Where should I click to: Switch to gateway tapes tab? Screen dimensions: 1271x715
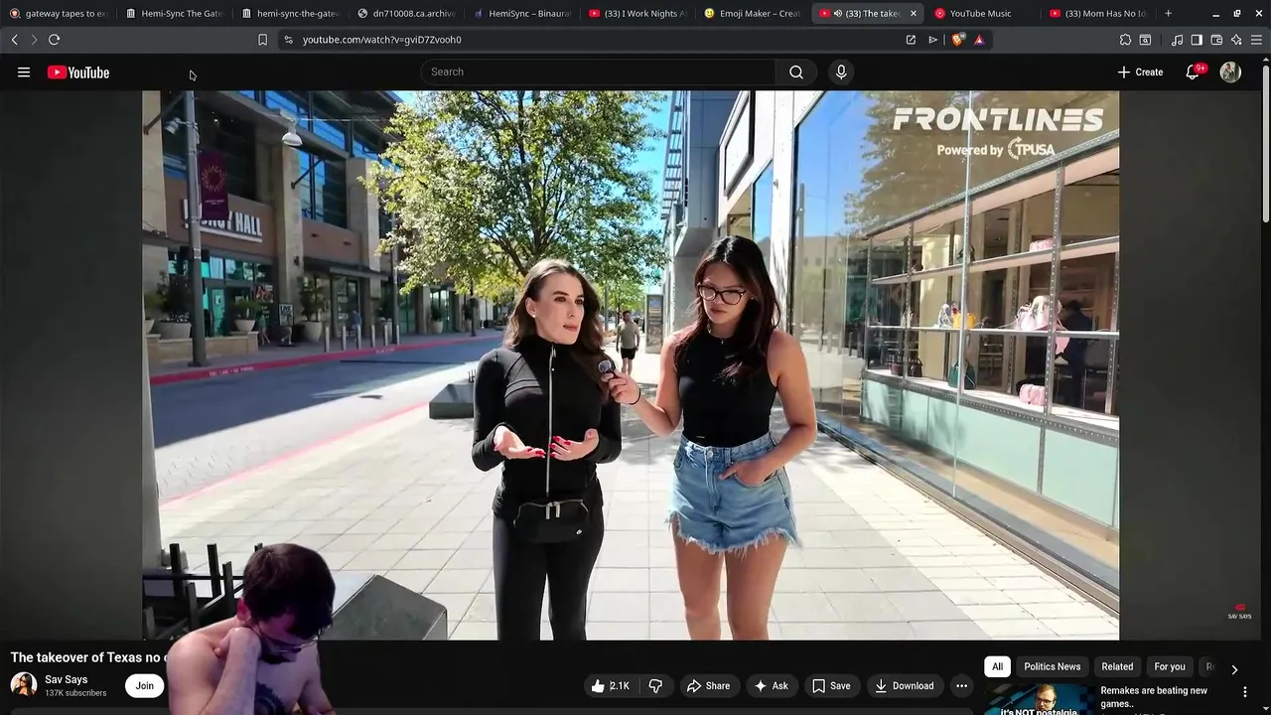coord(58,14)
